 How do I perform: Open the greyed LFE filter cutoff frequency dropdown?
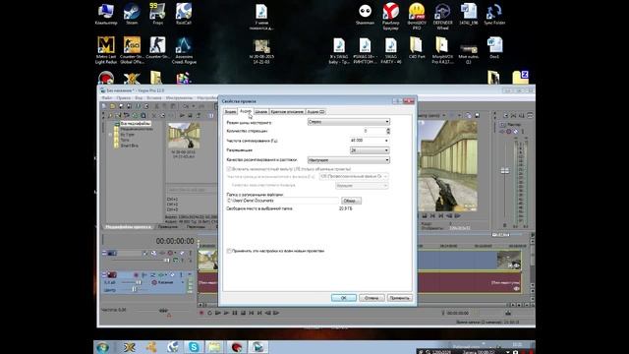pos(354,176)
